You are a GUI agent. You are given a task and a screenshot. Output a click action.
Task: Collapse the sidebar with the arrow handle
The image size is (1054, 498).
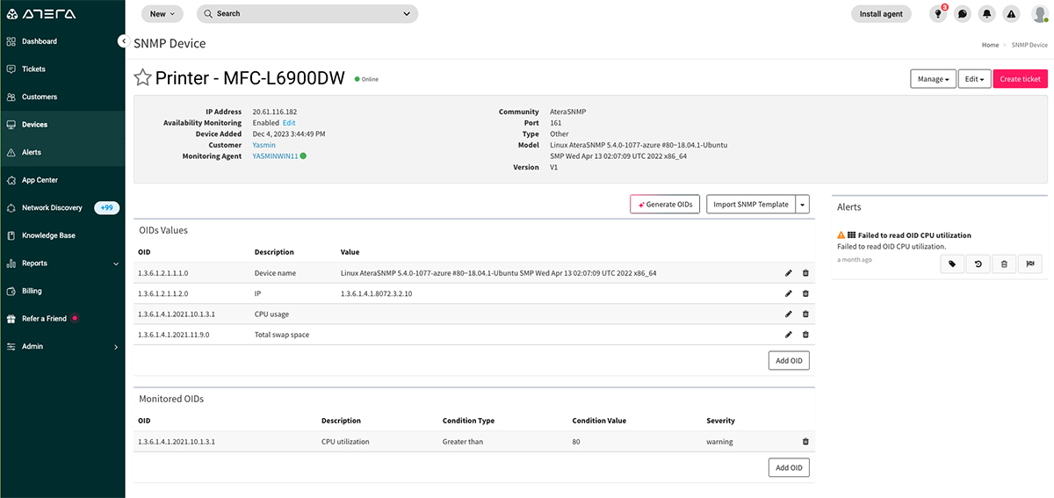[x=123, y=41]
